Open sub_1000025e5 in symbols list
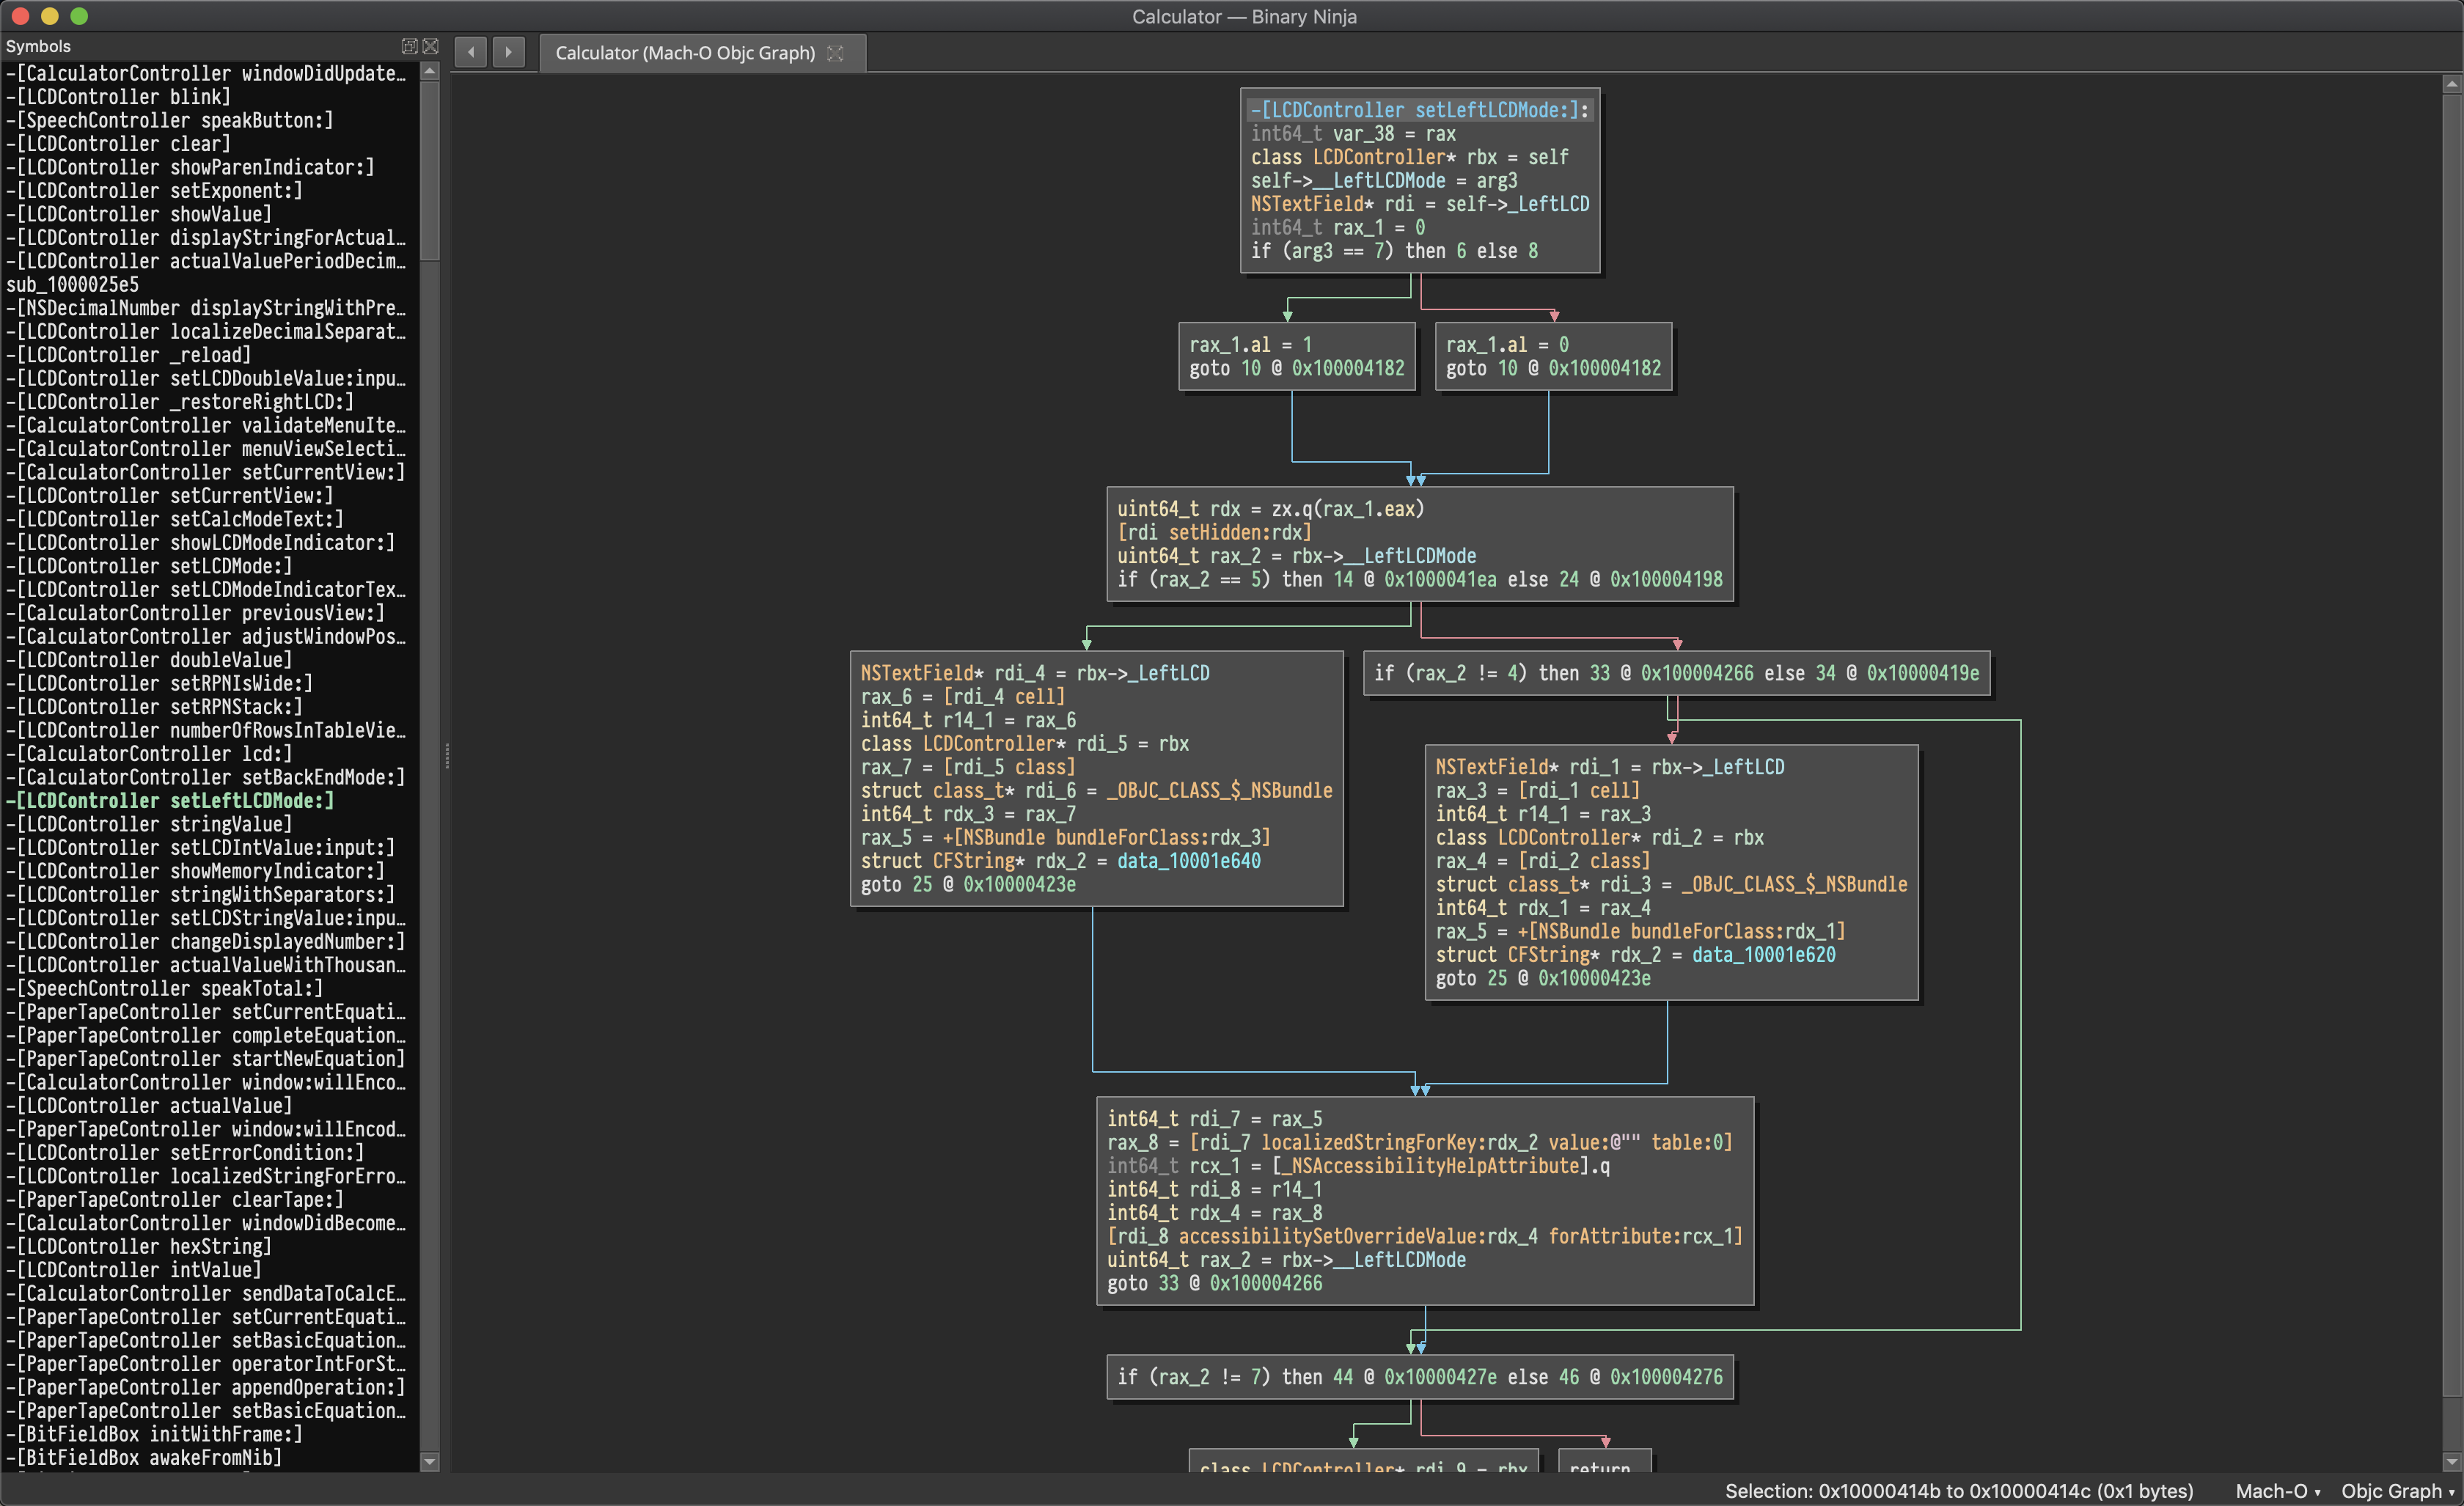The height and width of the screenshot is (1506, 2464). click(x=72, y=285)
